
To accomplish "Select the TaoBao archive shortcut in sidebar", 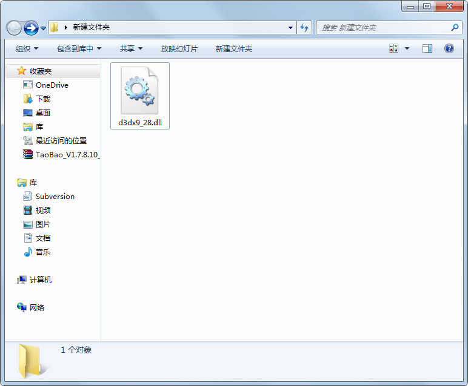I will click(x=67, y=155).
